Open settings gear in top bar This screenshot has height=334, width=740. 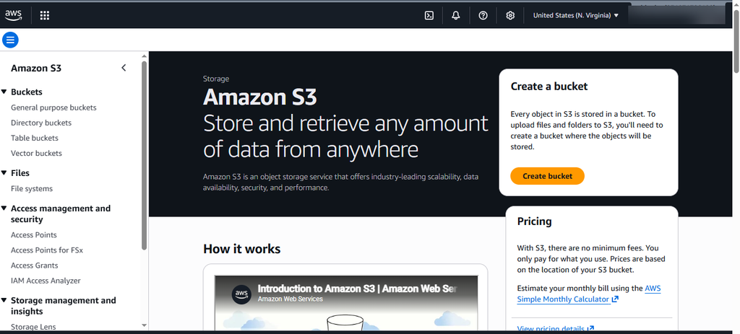tap(510, 16)
